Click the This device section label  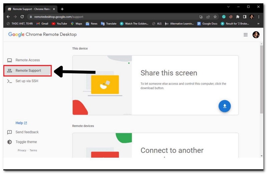point(80,48)
